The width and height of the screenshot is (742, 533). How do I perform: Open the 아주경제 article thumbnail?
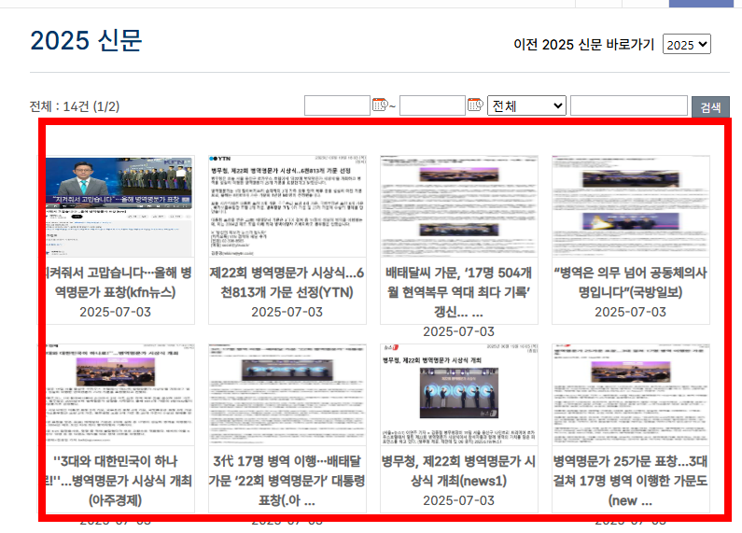(x=119, y=395)
